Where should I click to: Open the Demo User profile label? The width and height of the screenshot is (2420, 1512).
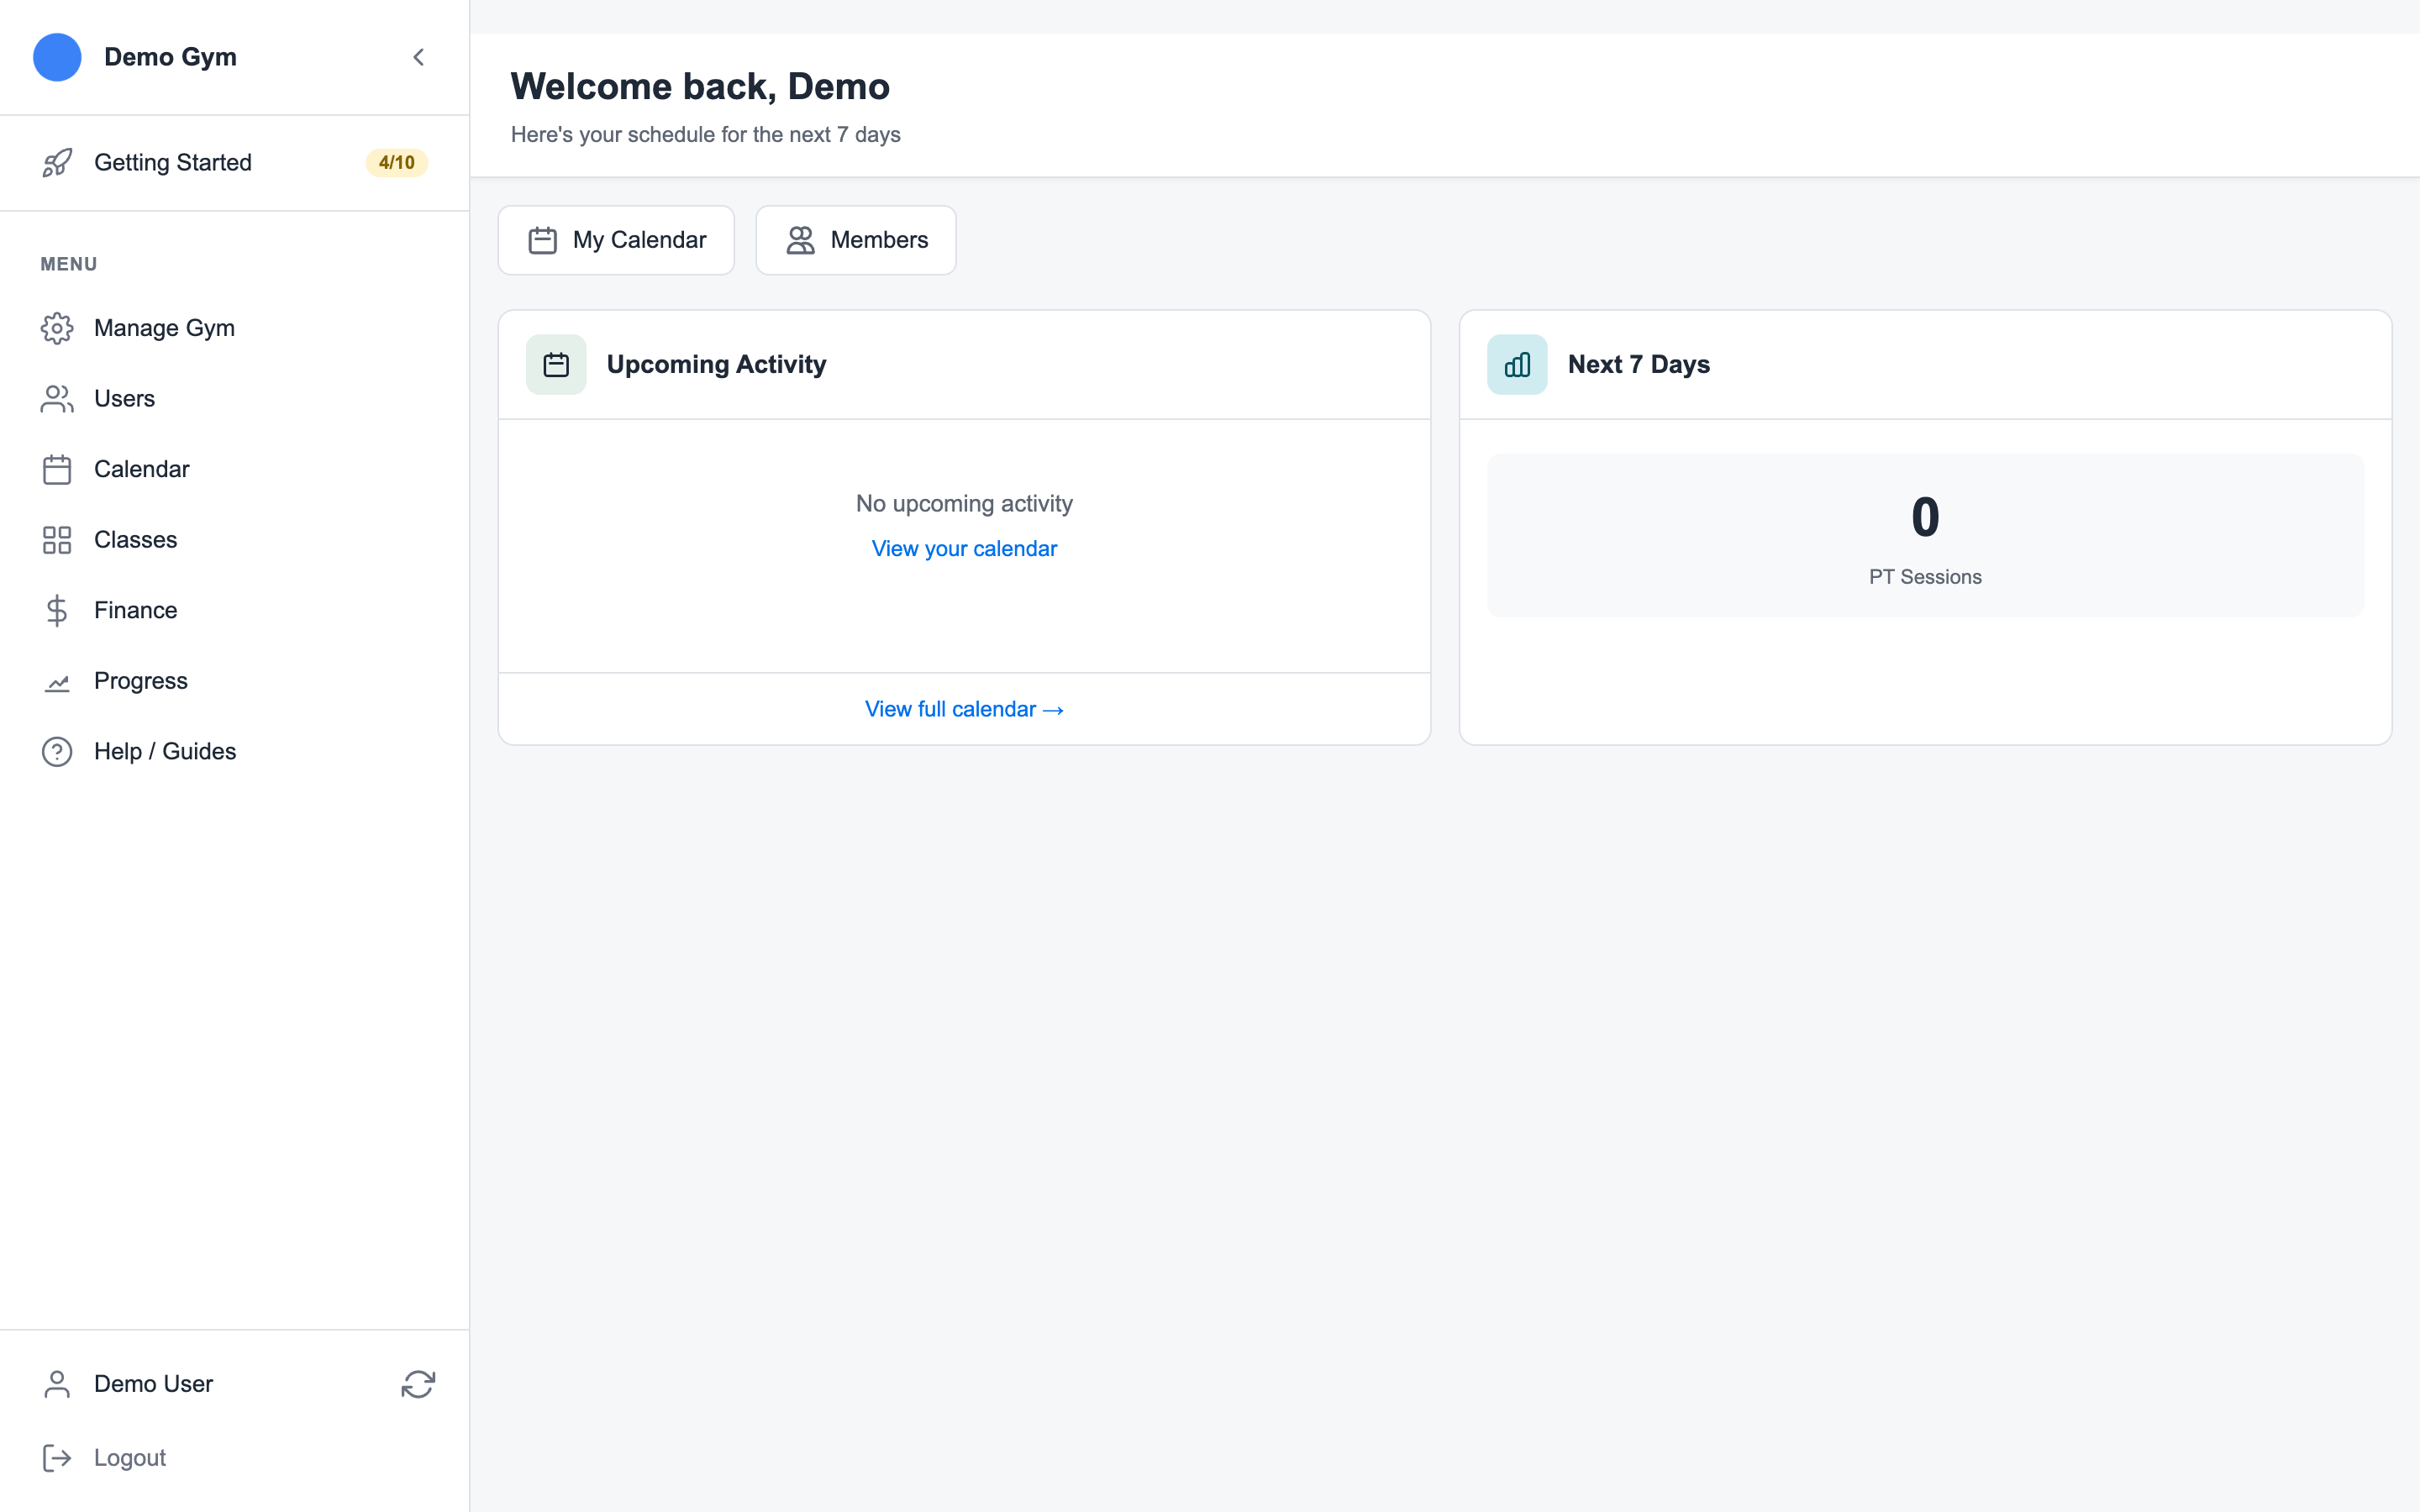click(153, 1384)
